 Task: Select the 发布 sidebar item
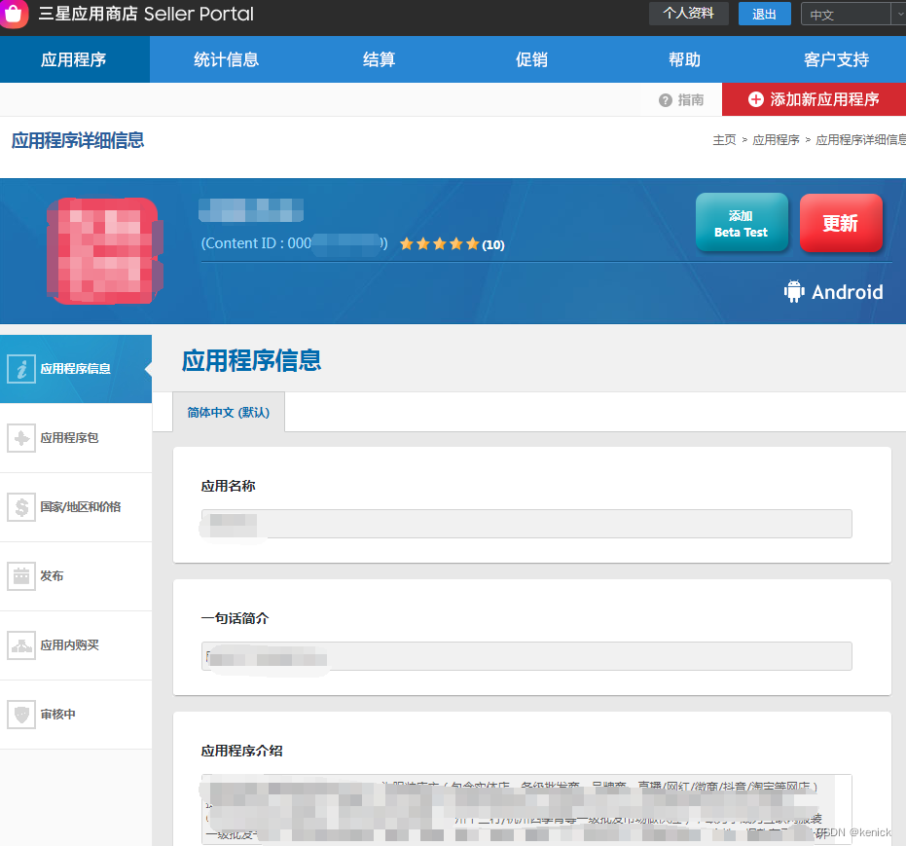[x=76, y=576]
